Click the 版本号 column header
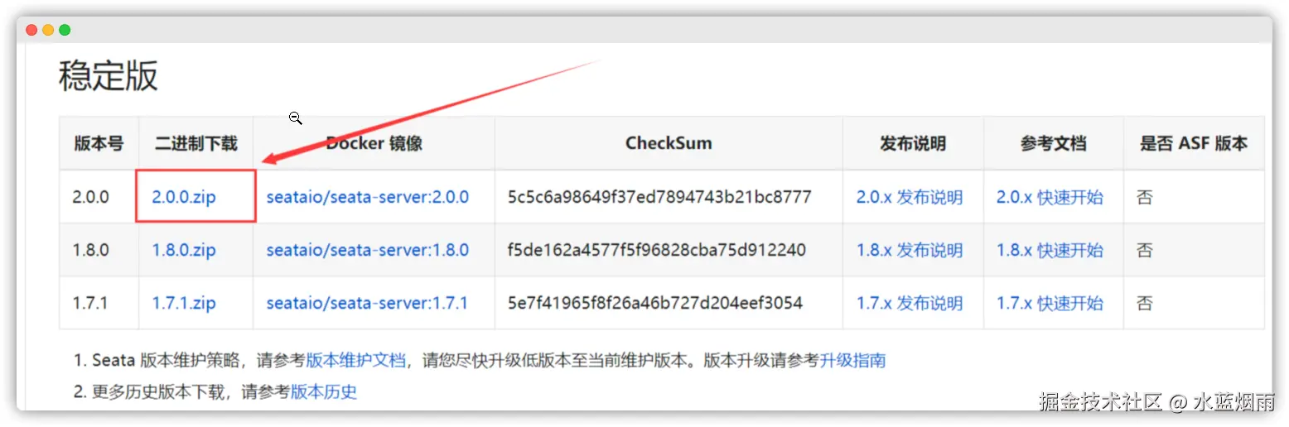 coord(99,143)
